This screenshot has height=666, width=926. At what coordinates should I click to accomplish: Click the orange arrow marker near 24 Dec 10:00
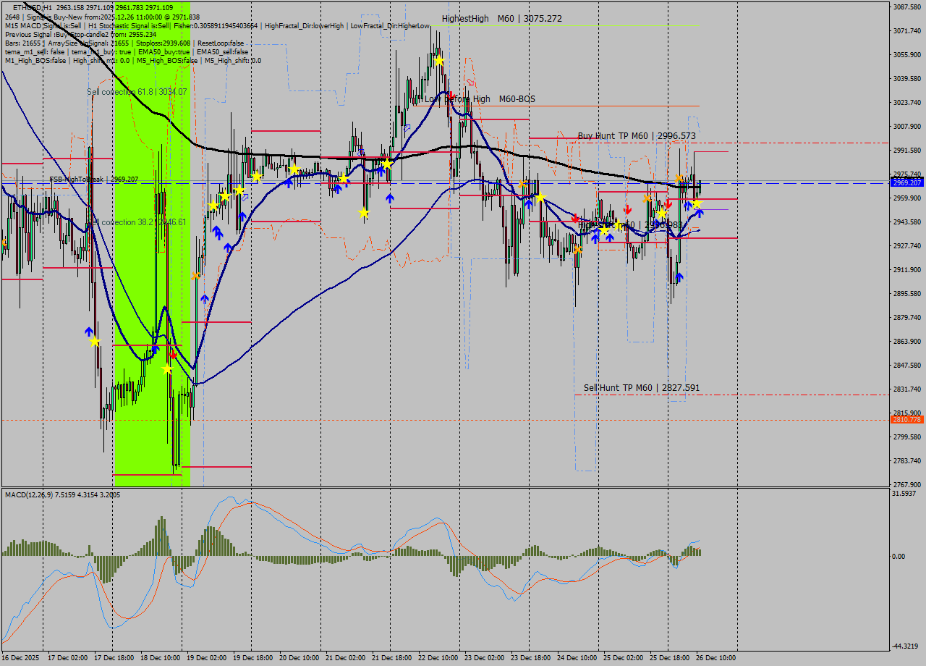[x=578, y=250]
